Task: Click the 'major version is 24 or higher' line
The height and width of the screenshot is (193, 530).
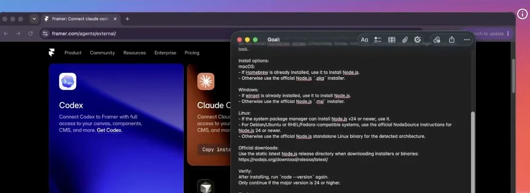Action: [289, 183]
